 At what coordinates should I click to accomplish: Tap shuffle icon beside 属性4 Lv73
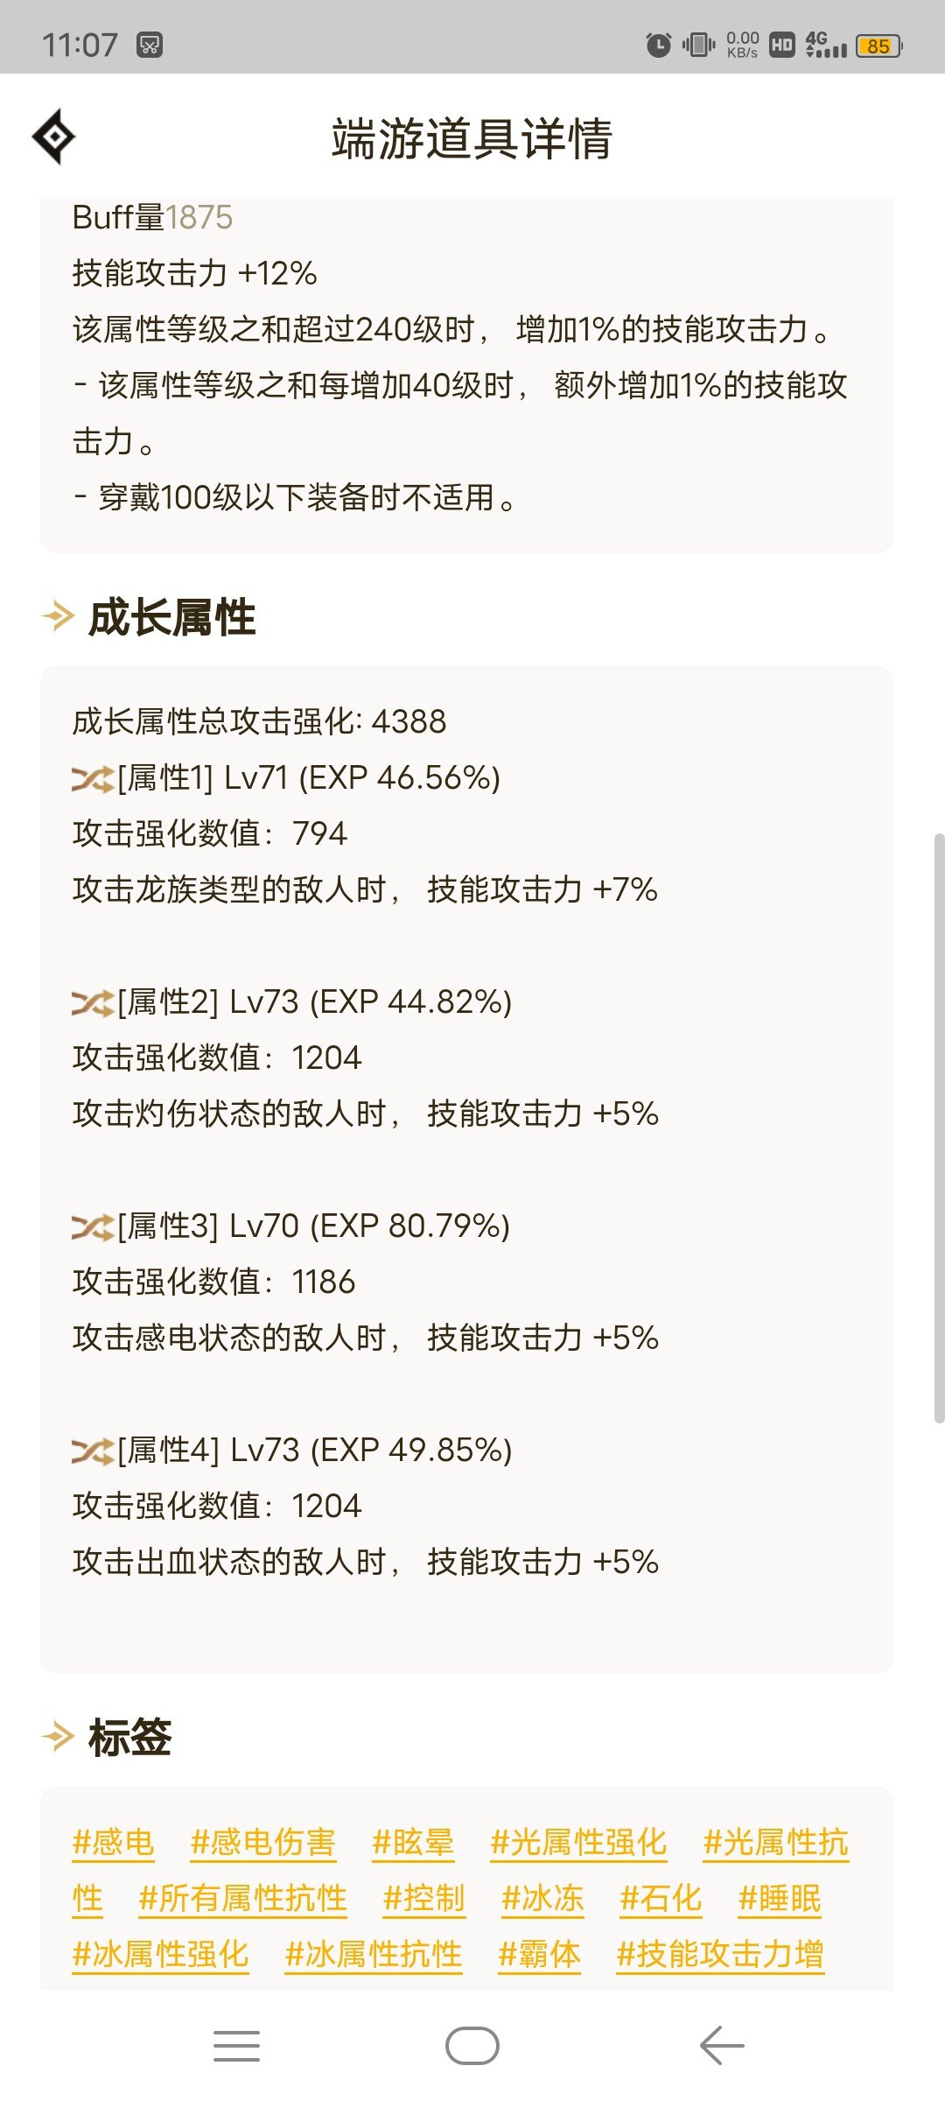(x=93, y=1451)
